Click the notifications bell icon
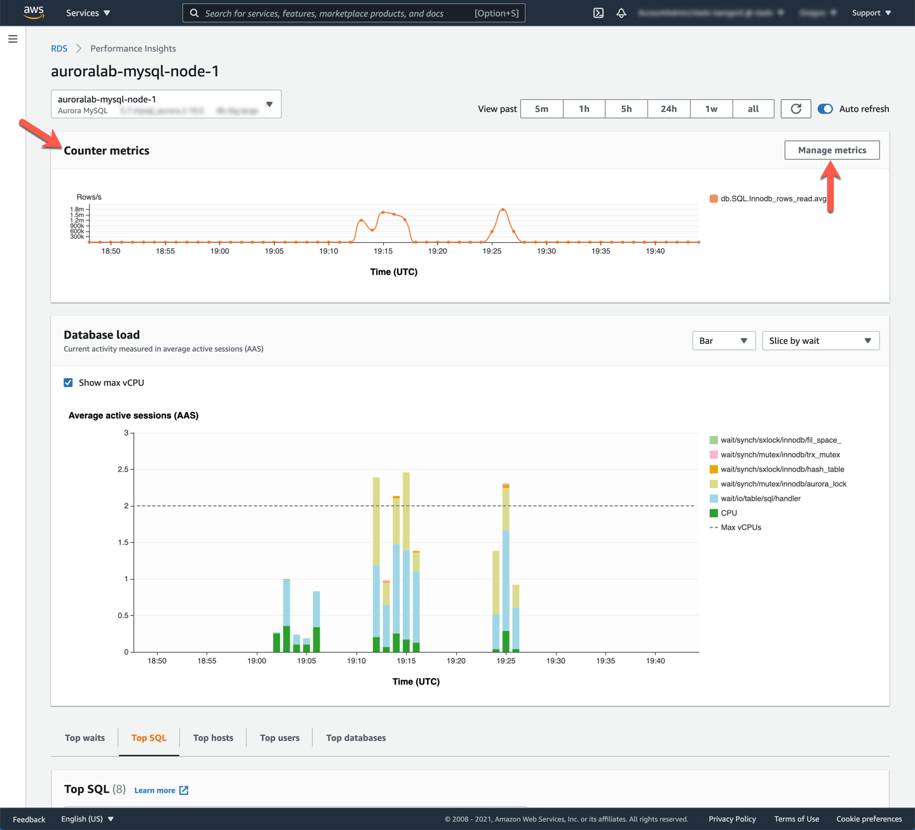This screenshot has width=915, height=830. 621,13
